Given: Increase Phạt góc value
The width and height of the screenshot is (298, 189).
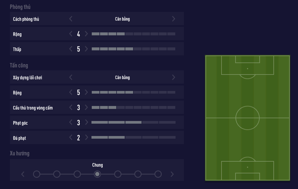Looking at the screenshot, I should [86, 122].
